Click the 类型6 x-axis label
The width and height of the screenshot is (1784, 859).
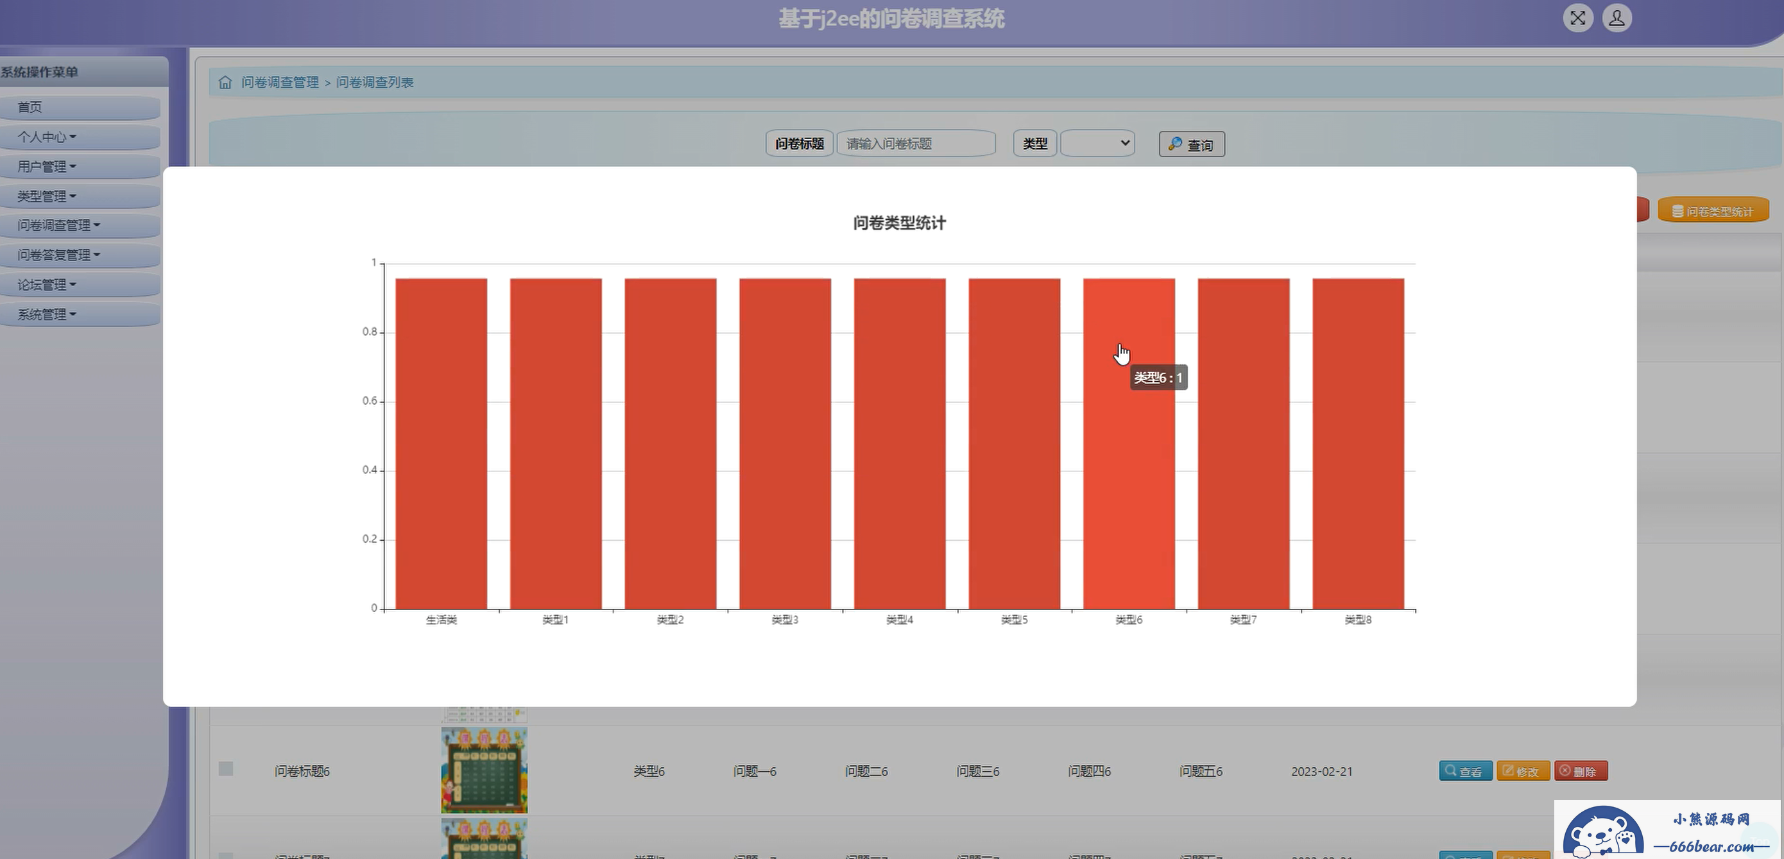1129,620
